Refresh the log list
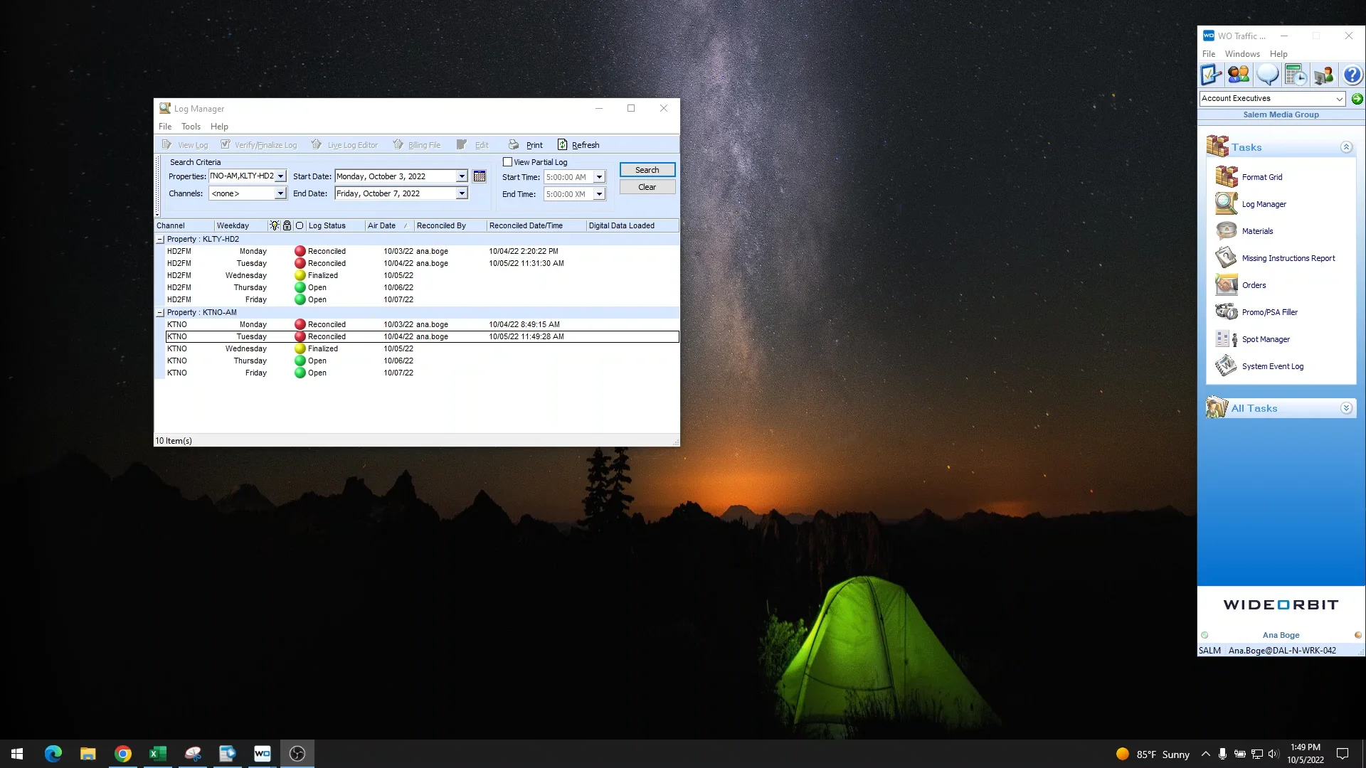This screenshot has height=768, width=1366. [x=578, y=144]
